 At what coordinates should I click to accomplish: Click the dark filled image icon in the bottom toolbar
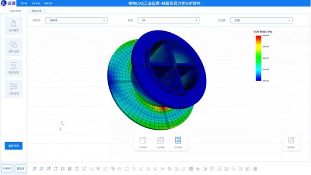click(191, 169)
